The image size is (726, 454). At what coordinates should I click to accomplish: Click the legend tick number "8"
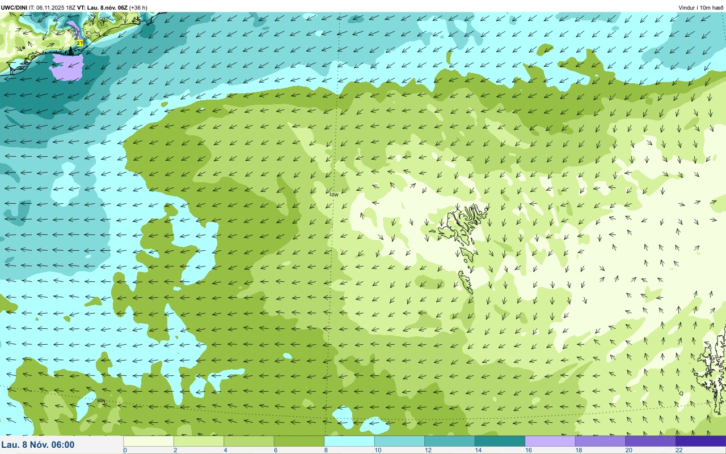tap(326, 450)
